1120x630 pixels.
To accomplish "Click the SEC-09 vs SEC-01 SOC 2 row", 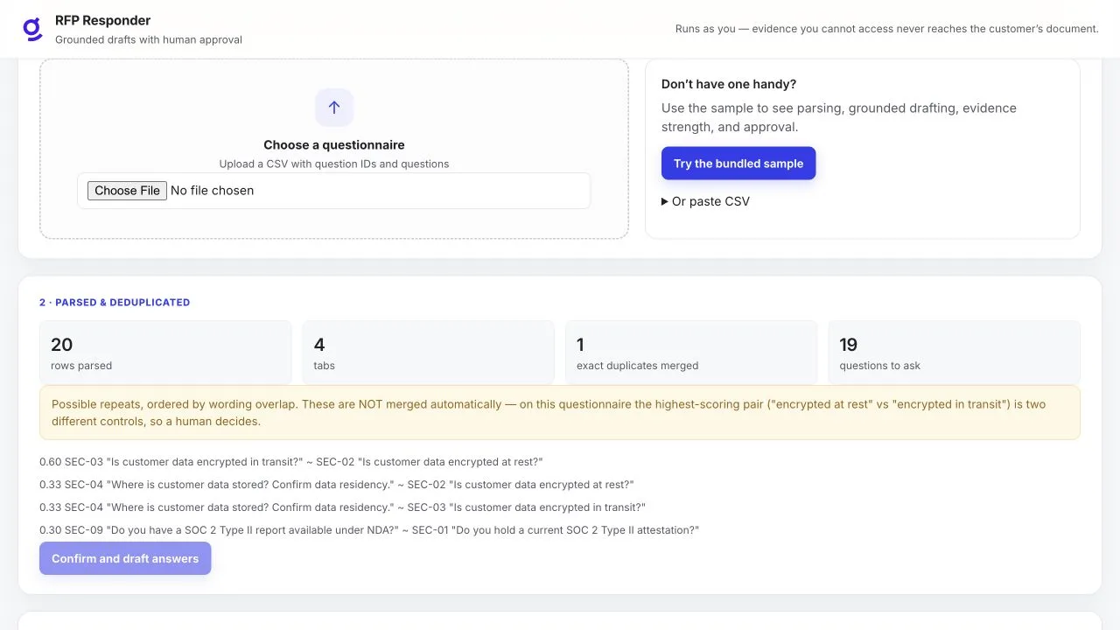I will pyautogui.click(x=369, y=530).
